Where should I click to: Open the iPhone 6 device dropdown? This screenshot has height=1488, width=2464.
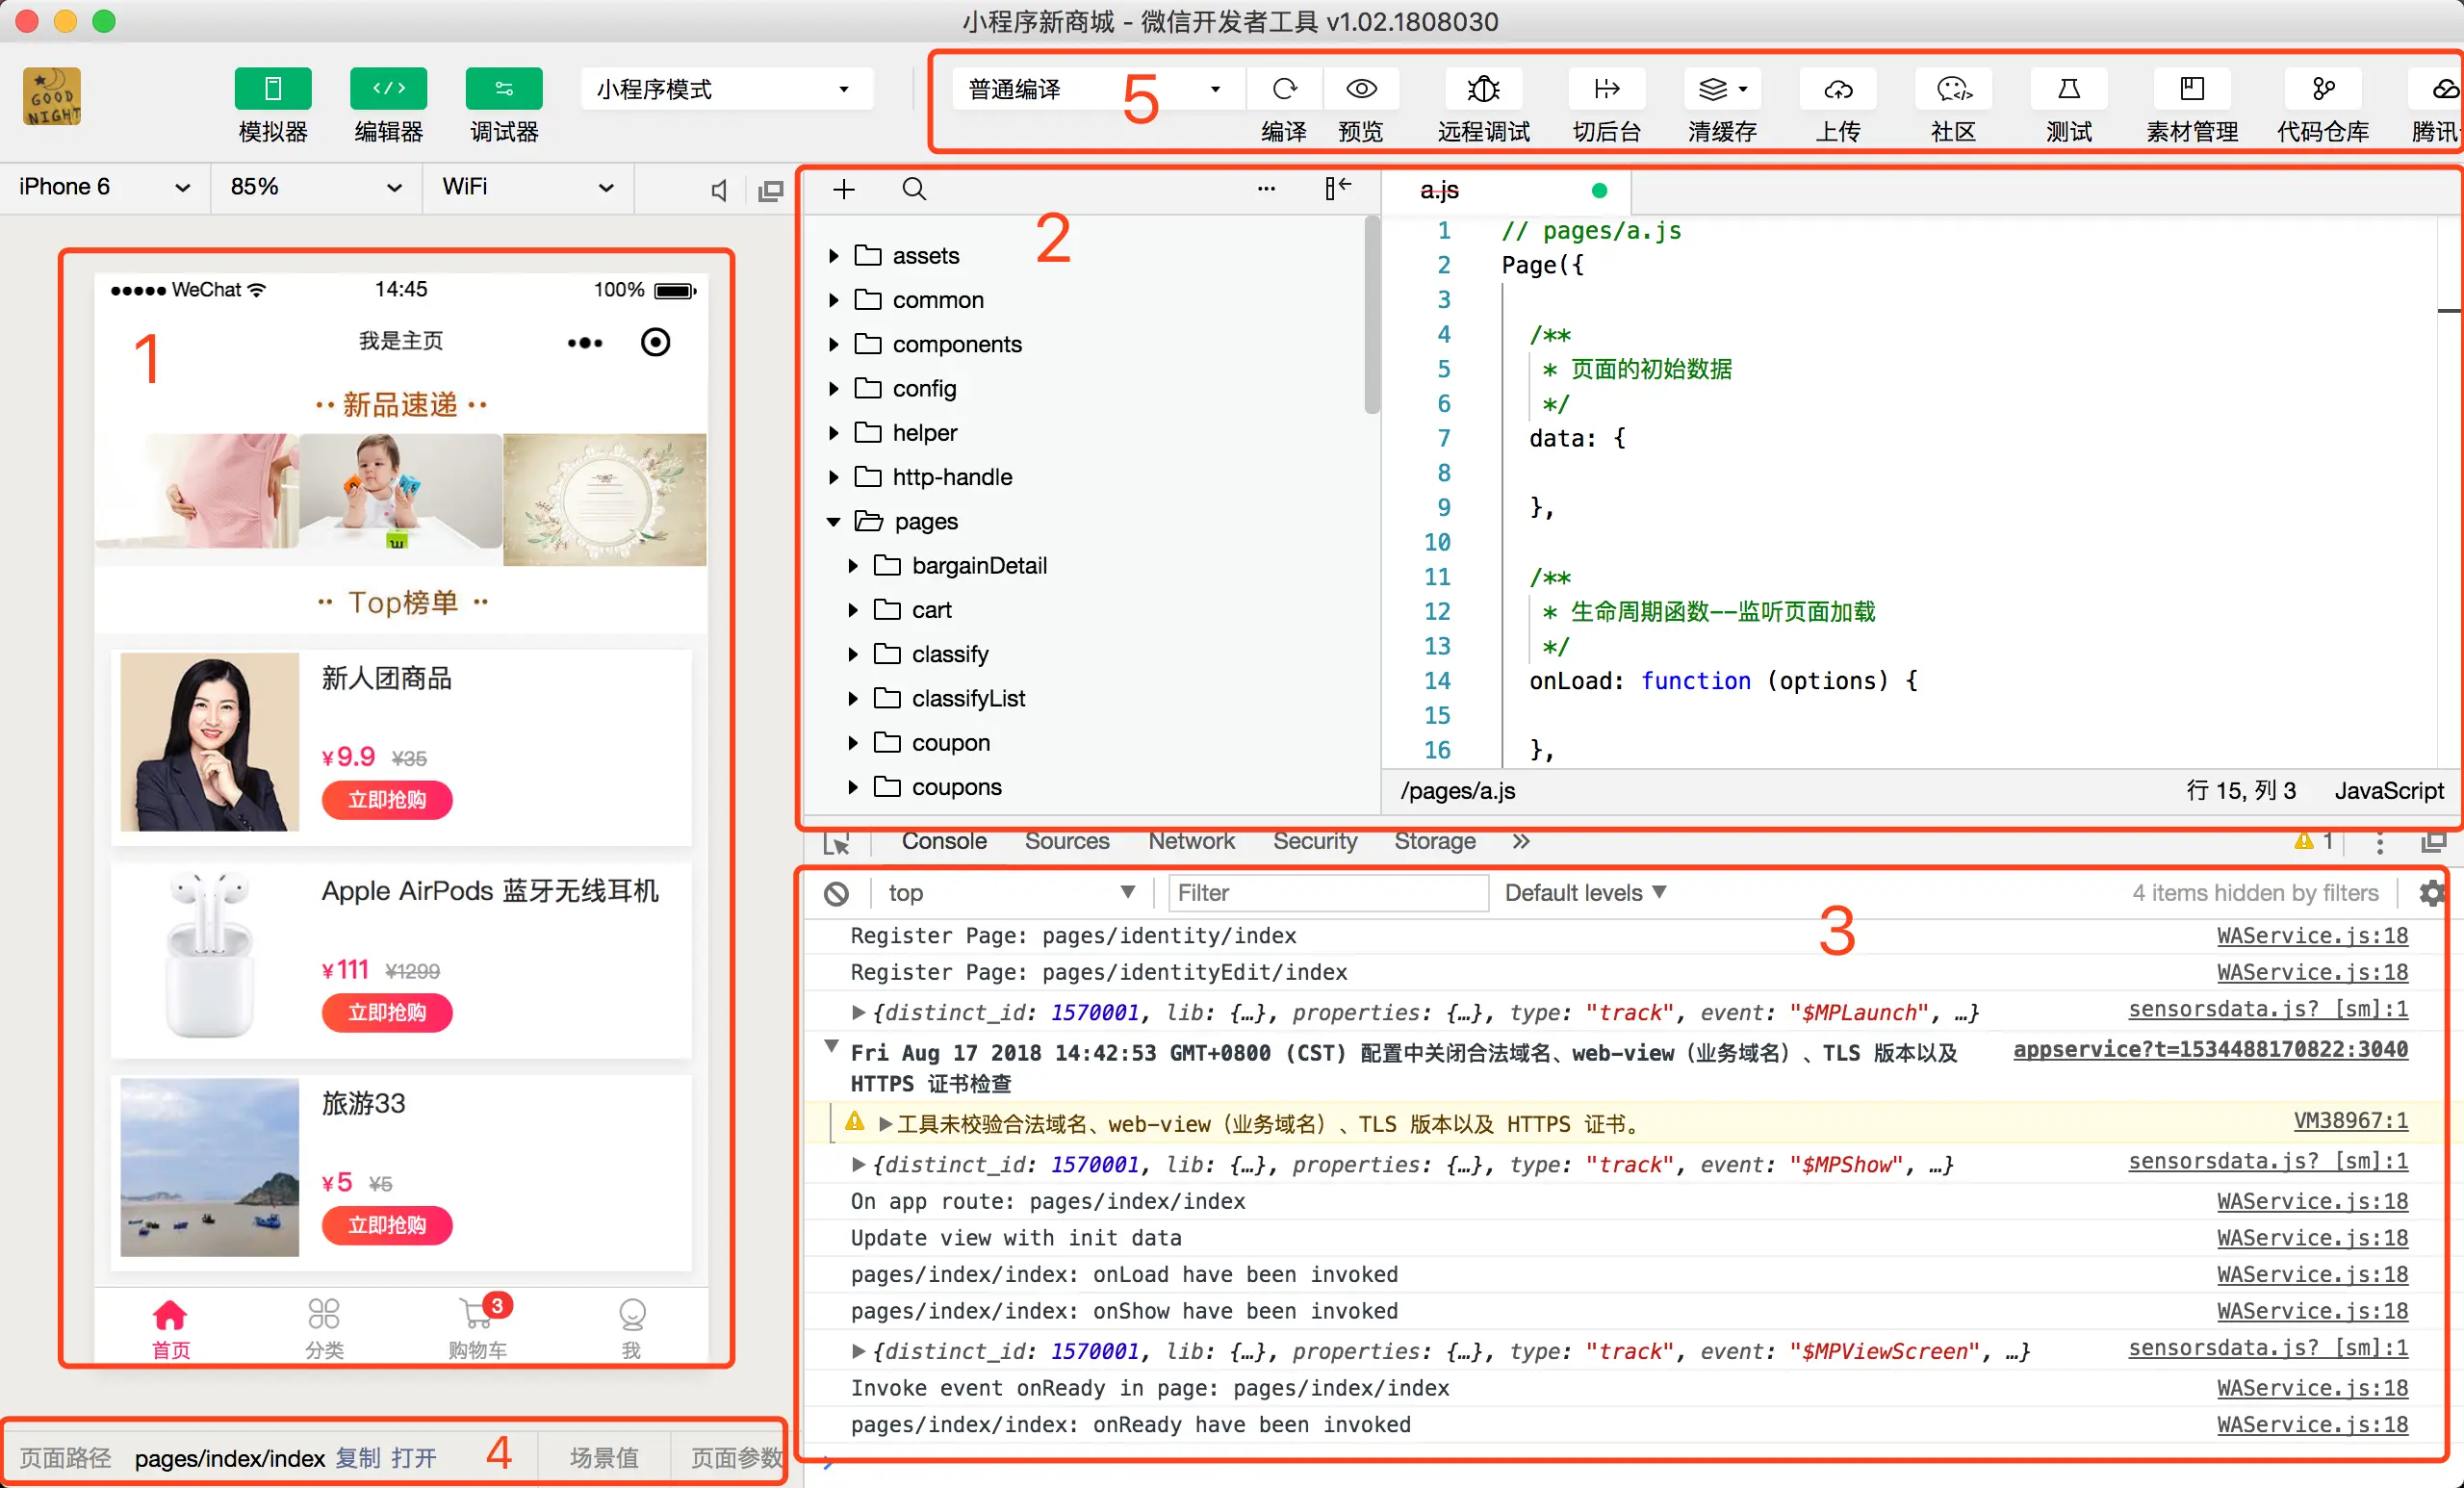pos(104,187)
